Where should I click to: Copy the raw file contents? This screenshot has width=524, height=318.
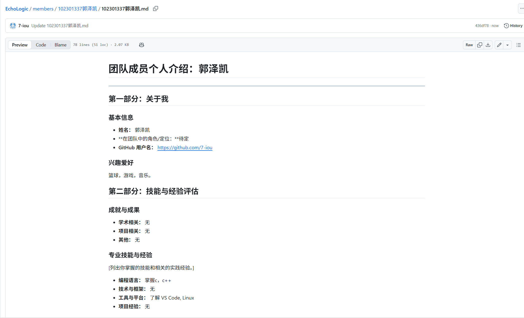coord(480,45)
